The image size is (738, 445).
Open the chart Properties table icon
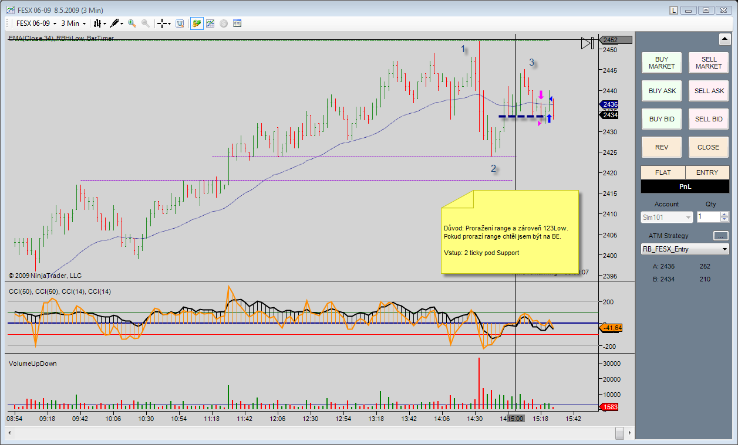click(237, 23)
